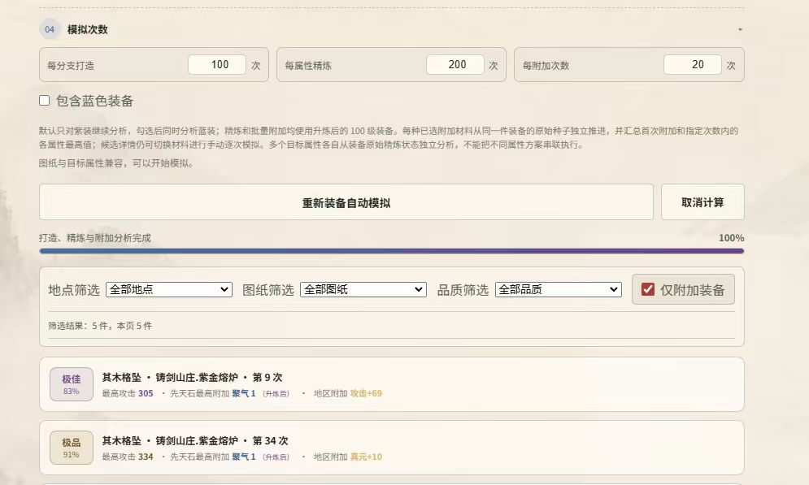The width and height of the screenshot is (809, 485).
Task: Click the 图纸与目标属性兼容 notice text
Action: (116, 163)
